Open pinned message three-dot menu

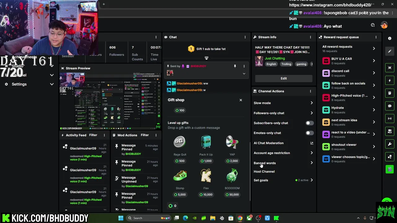click(244, 66)
